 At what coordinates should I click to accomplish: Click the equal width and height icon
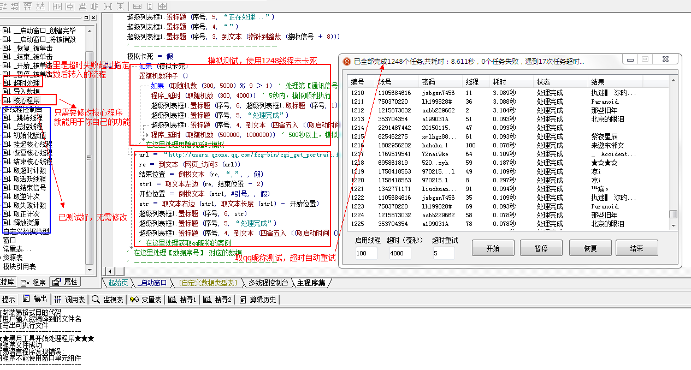coord(162,7)
